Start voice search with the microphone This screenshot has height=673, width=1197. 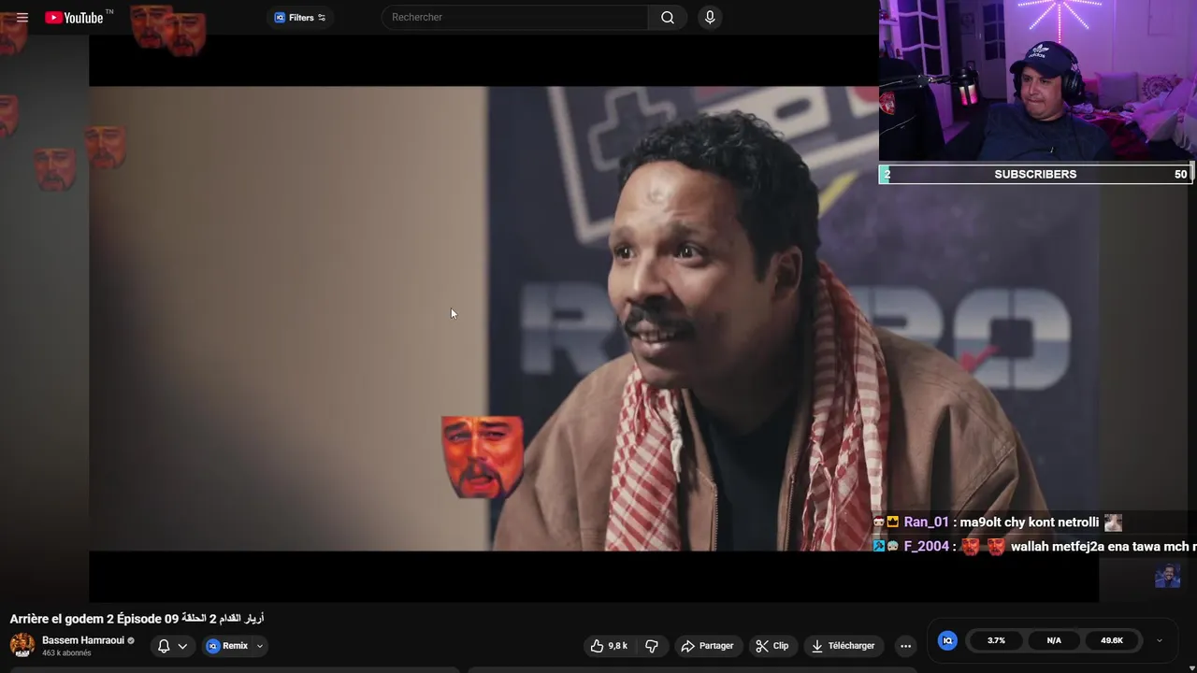710,17
